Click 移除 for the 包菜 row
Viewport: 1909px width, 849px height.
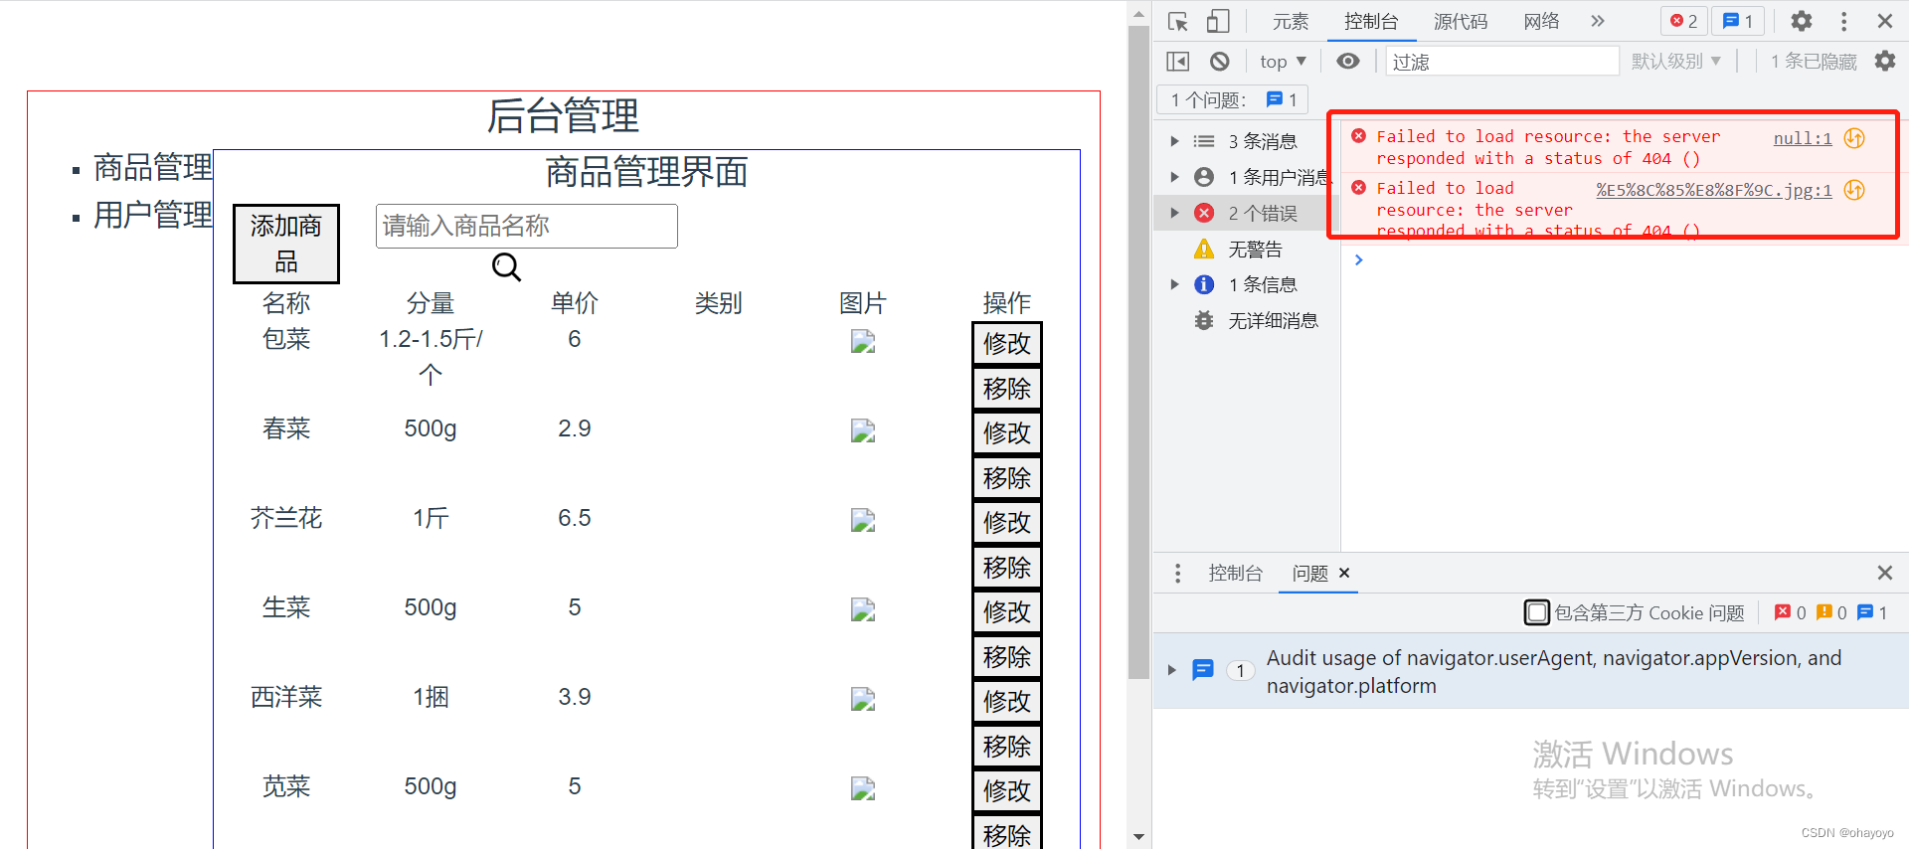pos(1007,388)
